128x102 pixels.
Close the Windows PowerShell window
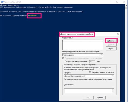[124, 2]
